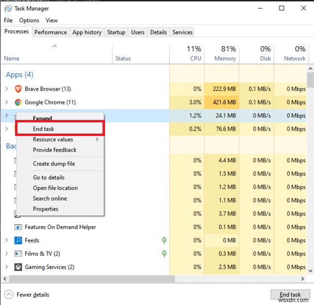Click the Google Chrome icon
The width and height of the screenshot is (314, 305).
pos(18,102)
